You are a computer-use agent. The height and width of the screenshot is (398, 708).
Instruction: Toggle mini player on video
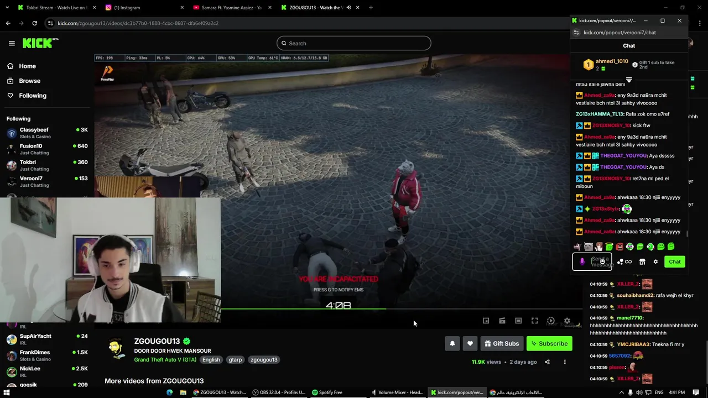pos(486,321)
